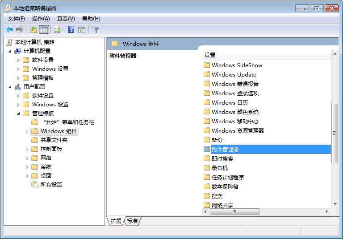This screenshot has height=239, width=343.
Task: Switch to the 扩展 tab
Action: [116, 221]
